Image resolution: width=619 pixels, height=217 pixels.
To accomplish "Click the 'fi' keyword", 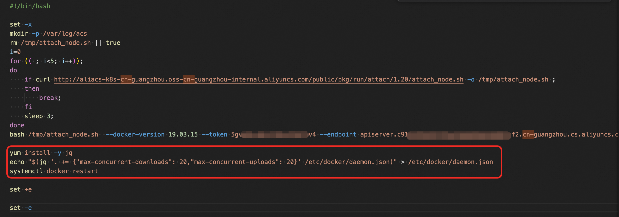I will (28, 107).
